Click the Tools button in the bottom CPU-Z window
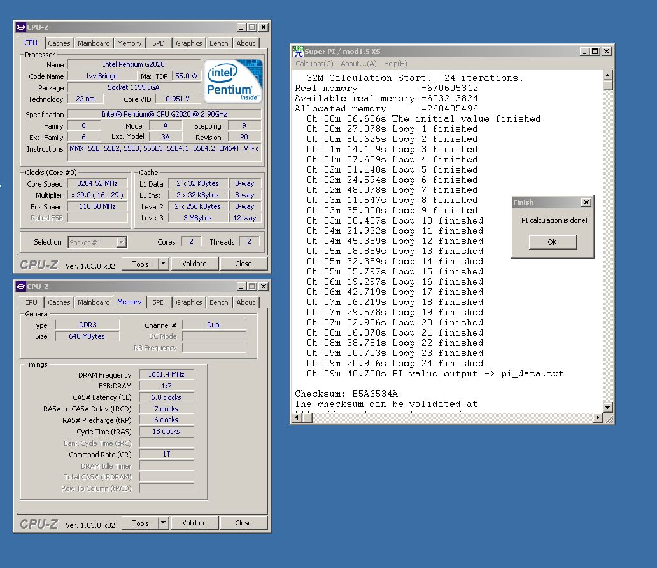 coord(140,523)
